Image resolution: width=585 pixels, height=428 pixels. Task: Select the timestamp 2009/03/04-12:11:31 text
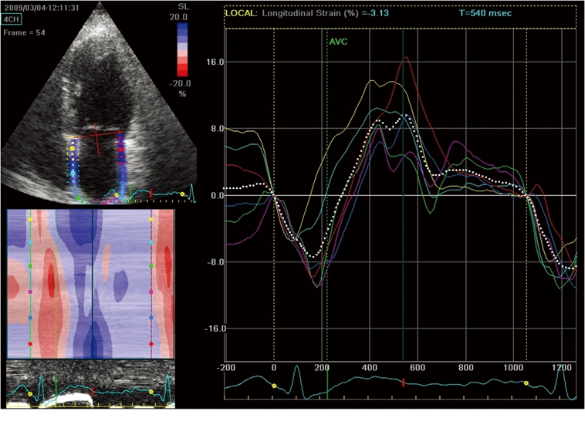pyautogui.click(x=42, y=8)
